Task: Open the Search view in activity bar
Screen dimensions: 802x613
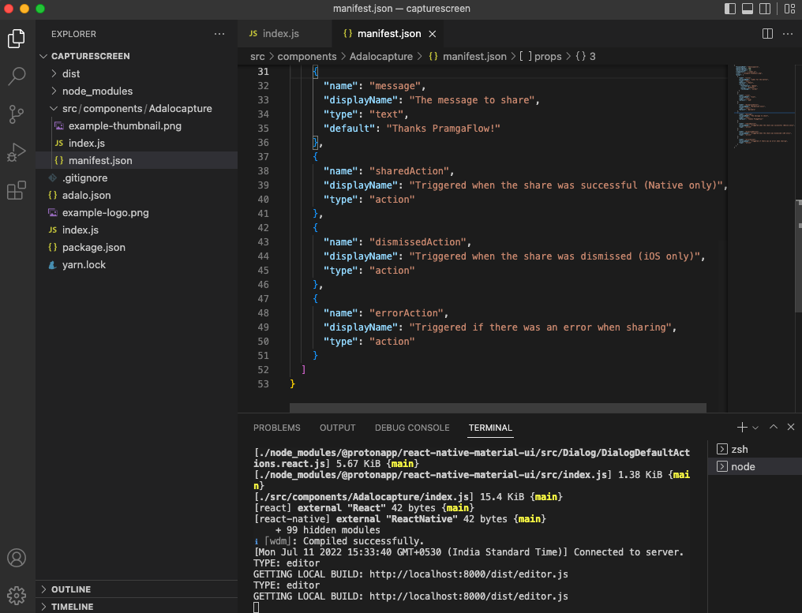Action: coord(17,77)
